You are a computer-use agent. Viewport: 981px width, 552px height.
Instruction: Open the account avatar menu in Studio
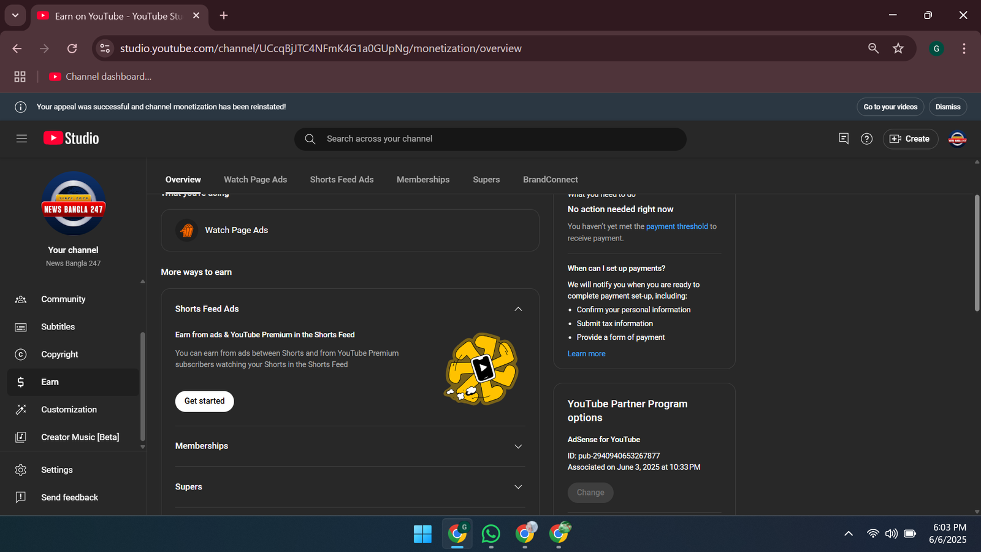coord(957,139)
